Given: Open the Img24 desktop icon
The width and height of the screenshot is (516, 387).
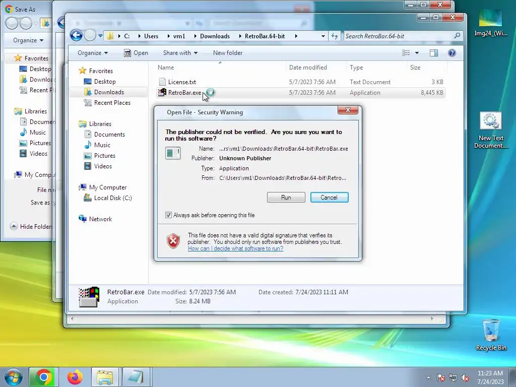Looking at the screenshot, I should coord(491,22).
